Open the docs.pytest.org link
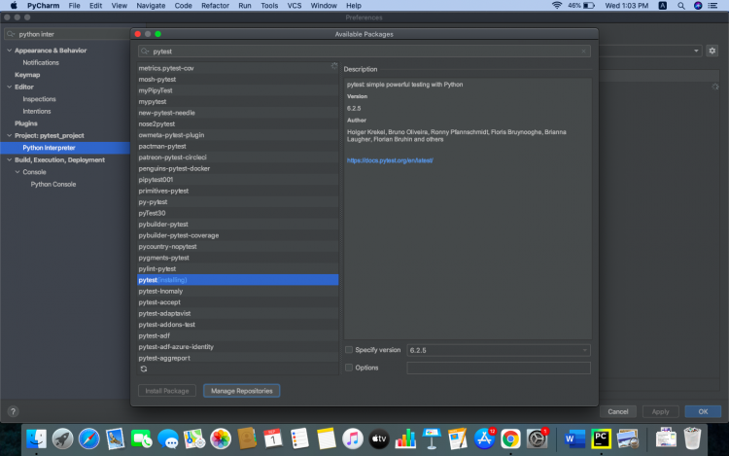 [x=390, y=160]
